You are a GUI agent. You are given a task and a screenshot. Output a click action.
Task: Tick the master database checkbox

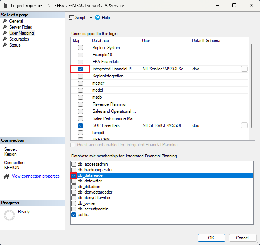click(80, 83)
